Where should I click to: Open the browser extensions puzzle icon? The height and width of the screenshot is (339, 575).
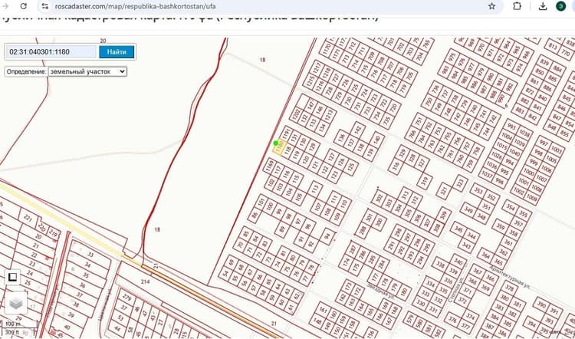point(517,6)
